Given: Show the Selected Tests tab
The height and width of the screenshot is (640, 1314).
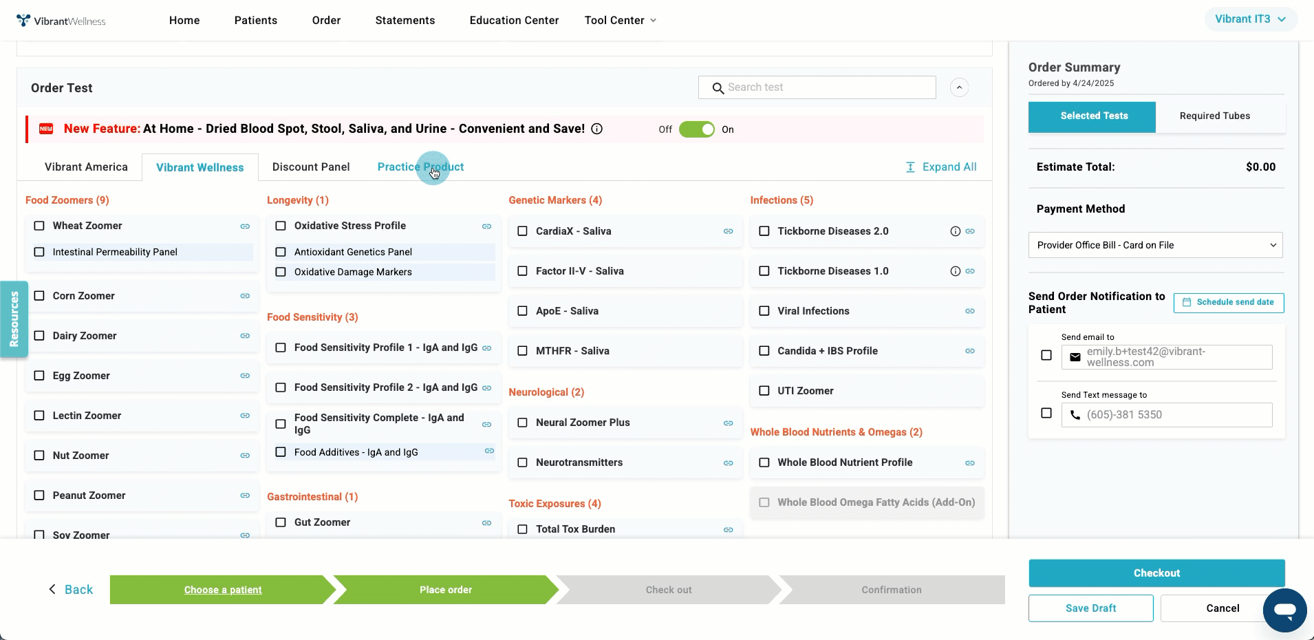Looking at the screenshot, I should (1094, 116).
